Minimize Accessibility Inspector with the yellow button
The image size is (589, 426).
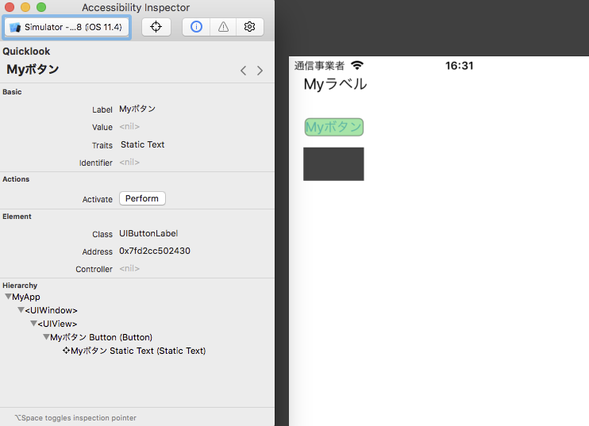pos(25,7)
